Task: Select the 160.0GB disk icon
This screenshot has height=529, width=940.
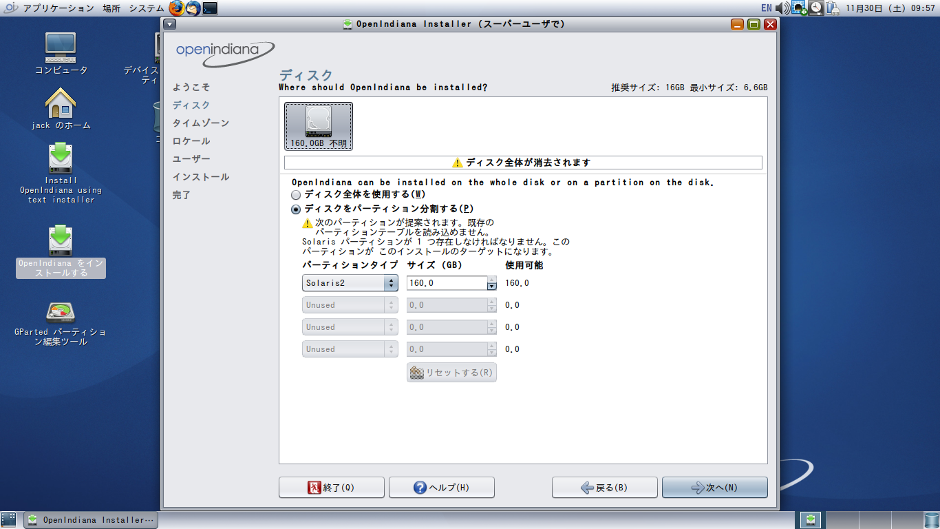Action: (319, 126)
